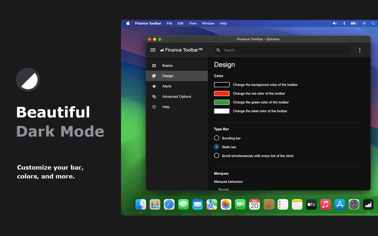The height and width of the screenshot is (236, 378).
Task: Open Maps from the dock
Action: pyautogui.click(x=212, y=205)
